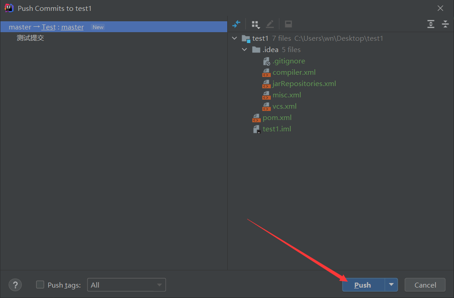Open the Group By toolbar icon
The image size is (454, 298).
256,24
